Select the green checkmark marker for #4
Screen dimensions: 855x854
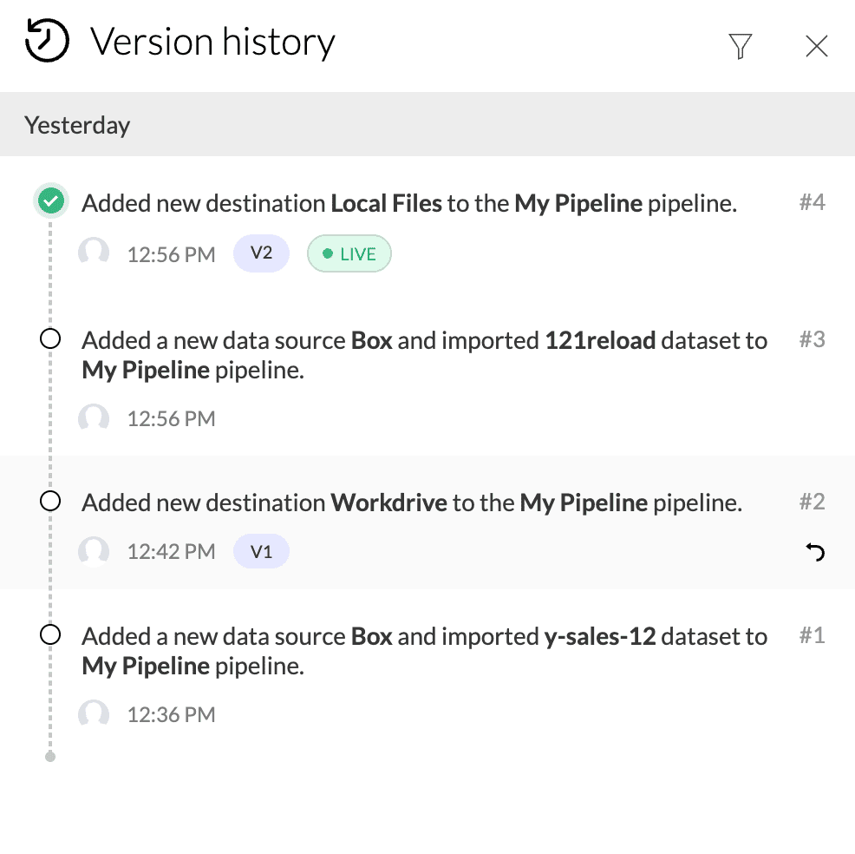click(50, 203)
